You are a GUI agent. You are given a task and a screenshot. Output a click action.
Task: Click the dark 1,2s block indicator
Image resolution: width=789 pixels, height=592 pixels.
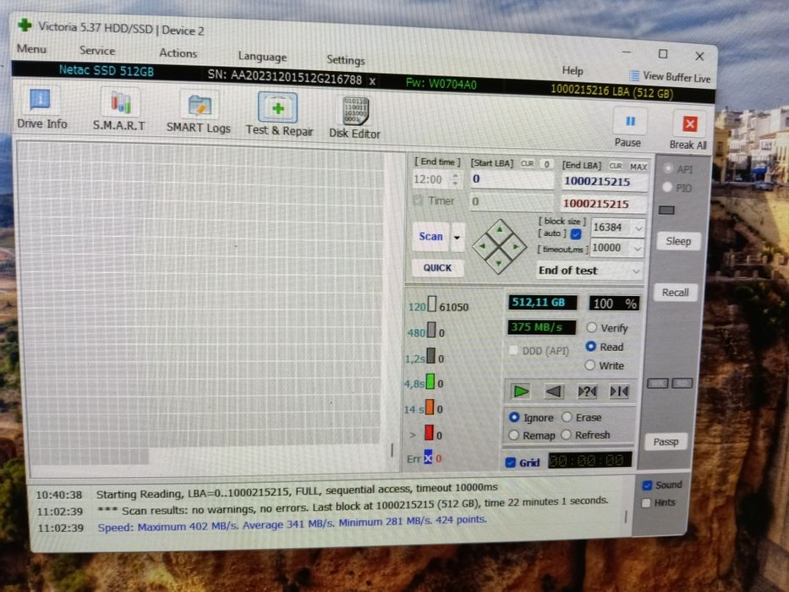[431, 355]
